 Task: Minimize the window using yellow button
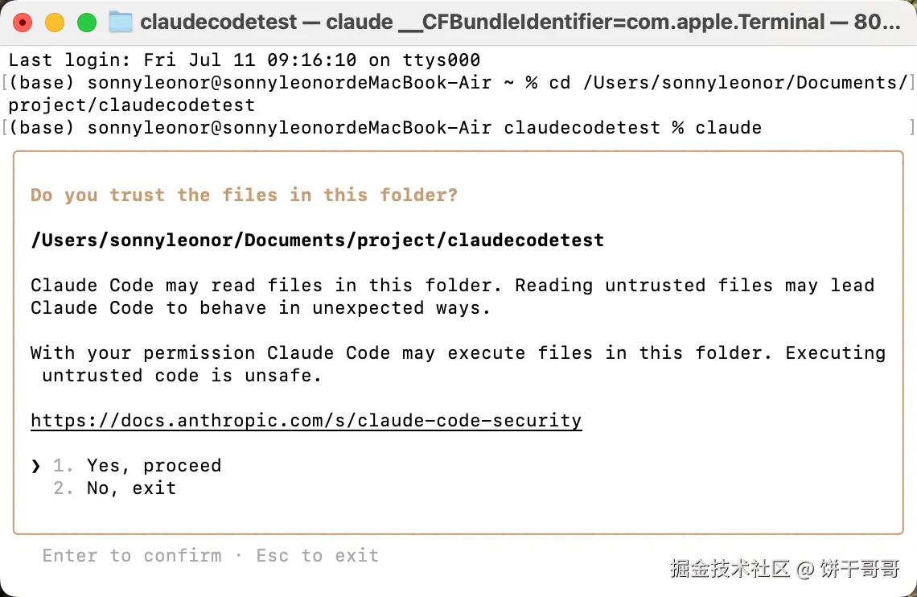click(55, 23)
